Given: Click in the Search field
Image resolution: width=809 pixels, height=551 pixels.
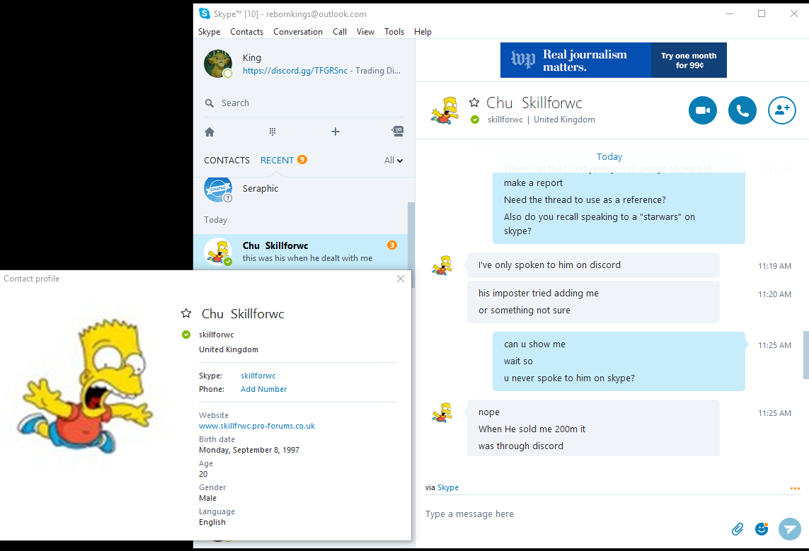Looking at the screenshot, I should 304,103.
